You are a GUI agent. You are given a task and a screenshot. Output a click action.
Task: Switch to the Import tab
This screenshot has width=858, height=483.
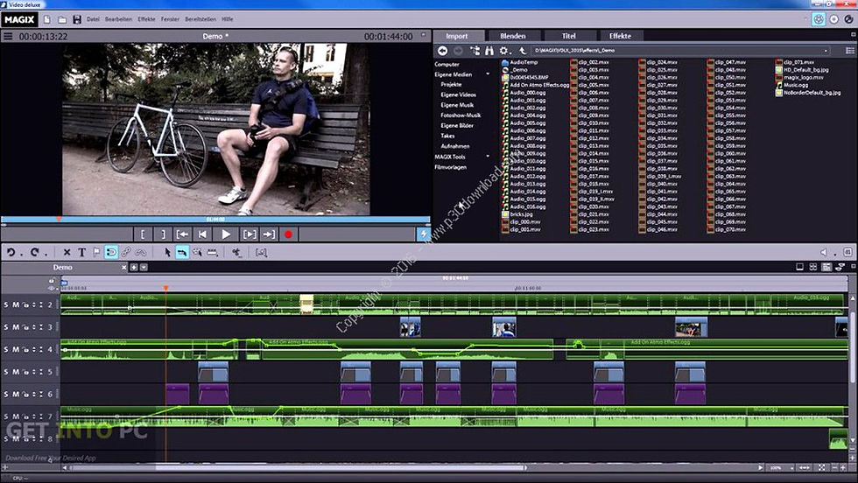click(457, 36)
